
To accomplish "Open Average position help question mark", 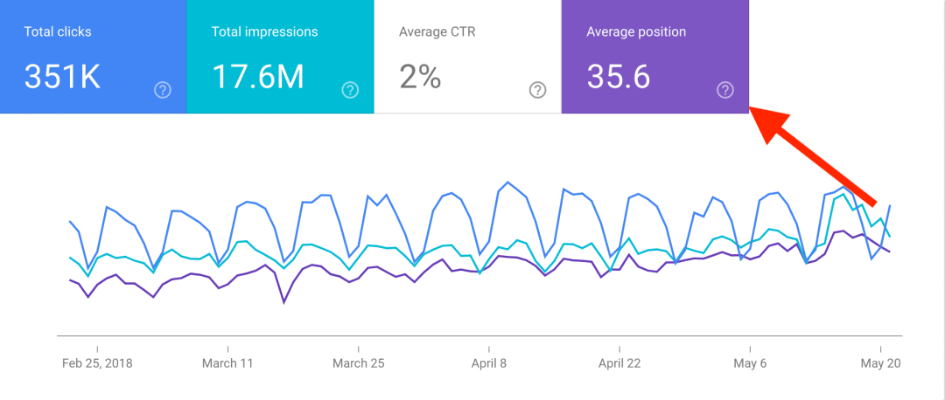I will coord(724,90).
